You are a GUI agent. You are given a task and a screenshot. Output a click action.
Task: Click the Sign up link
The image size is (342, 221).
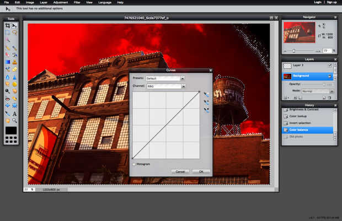click(x=332, y=2)
